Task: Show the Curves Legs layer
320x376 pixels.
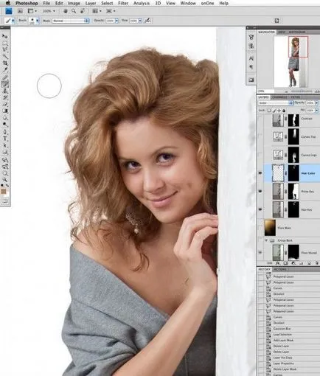Action: 260,155
